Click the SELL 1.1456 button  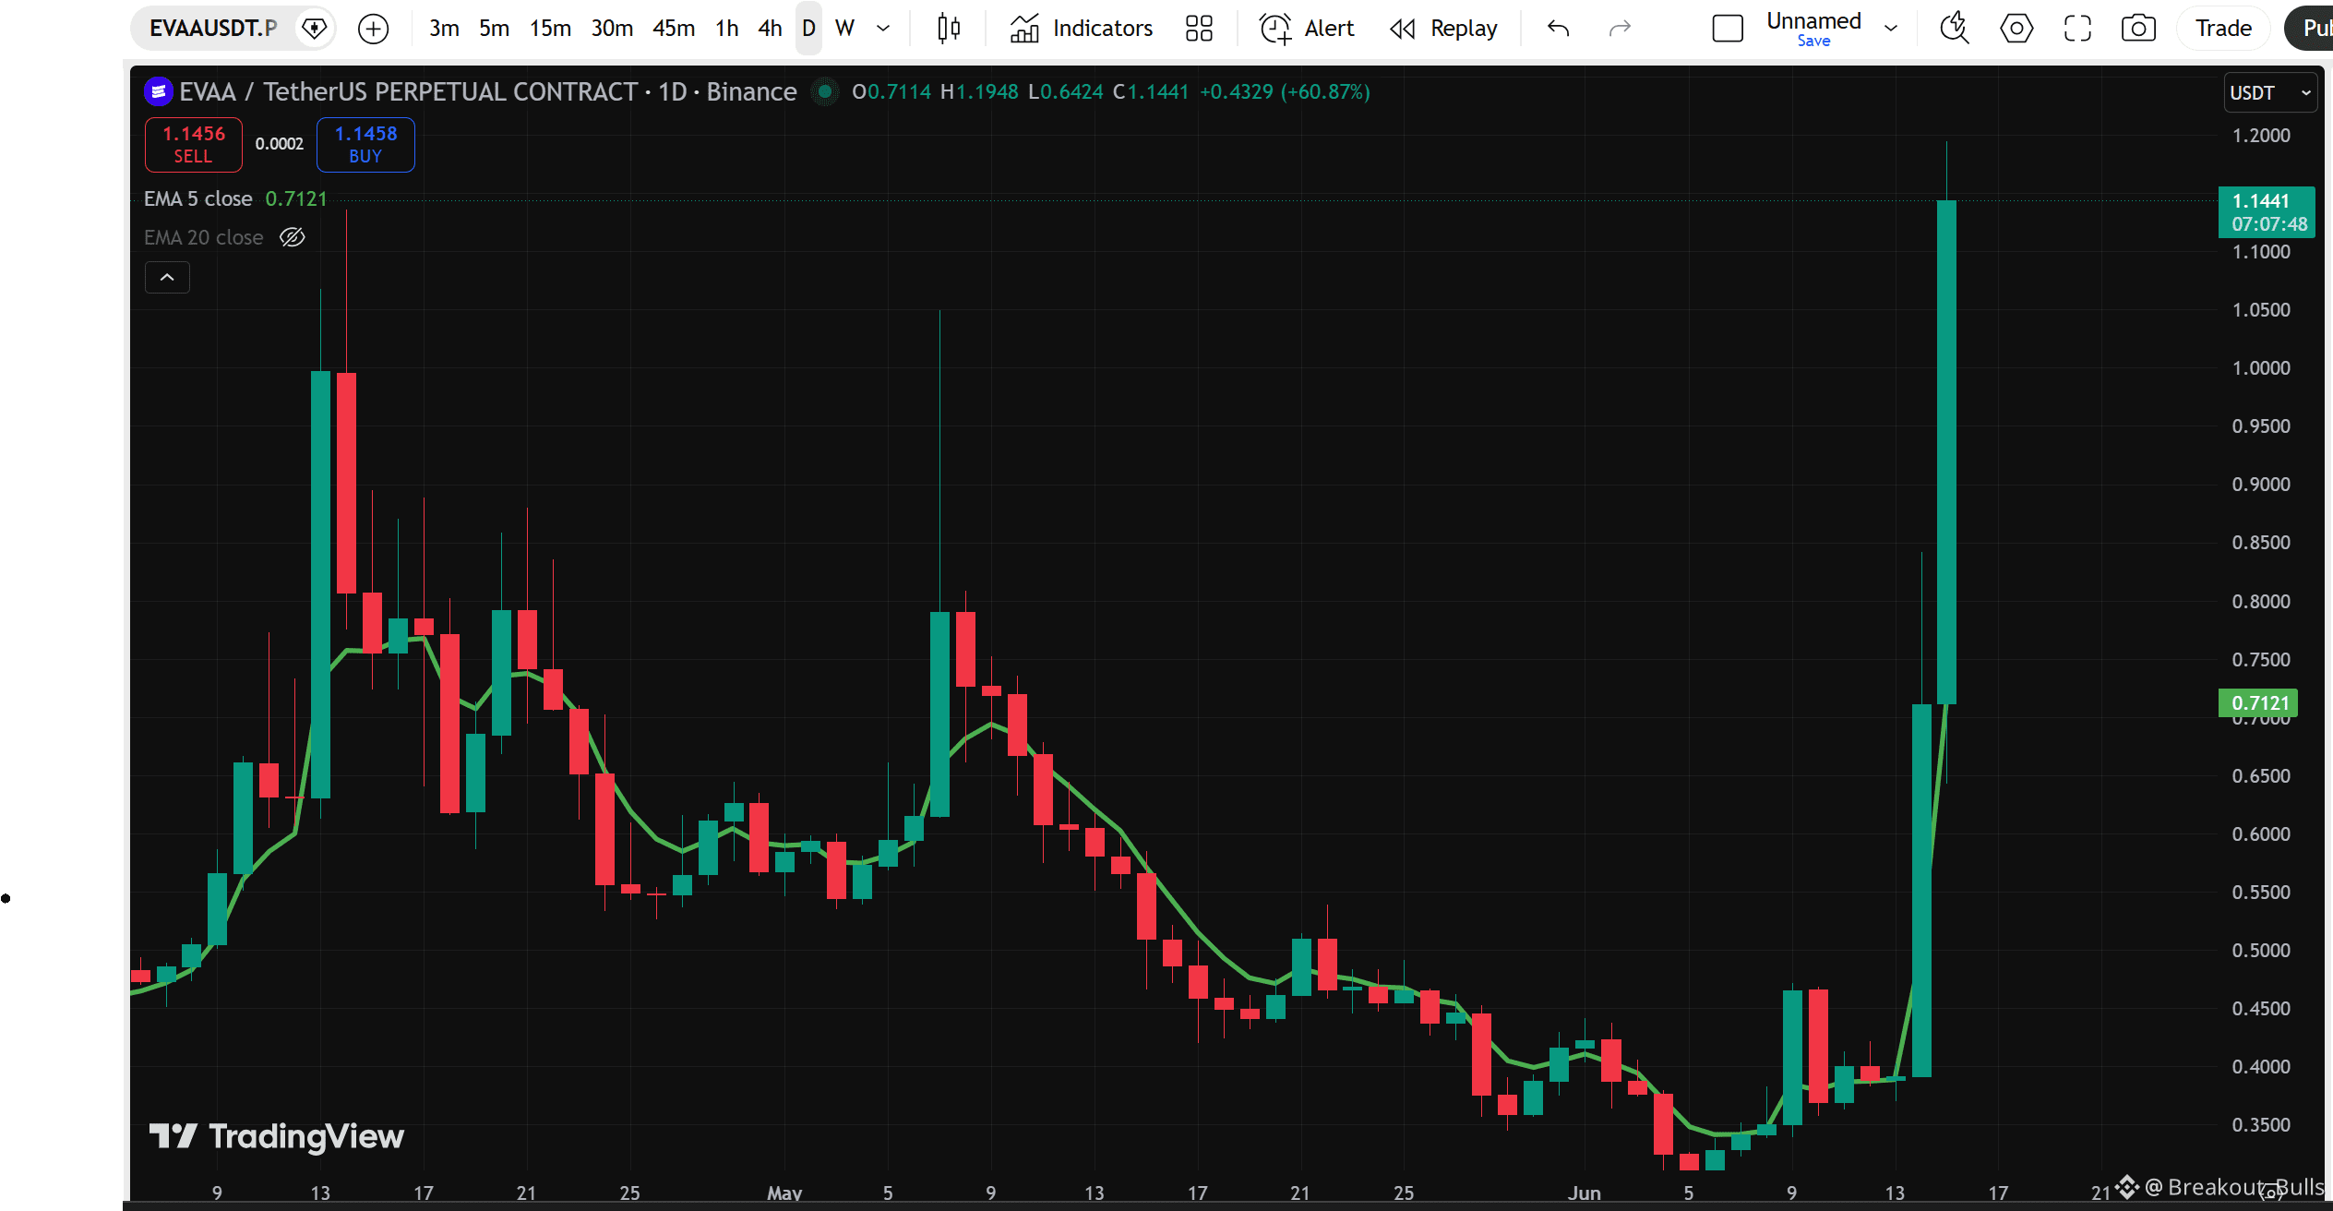click(194, 145)
